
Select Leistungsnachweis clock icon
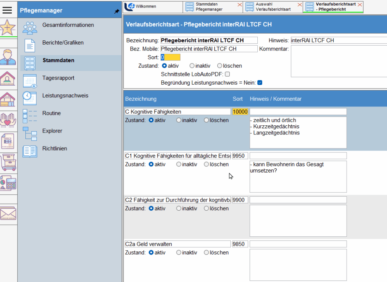(x=29, y=98)
